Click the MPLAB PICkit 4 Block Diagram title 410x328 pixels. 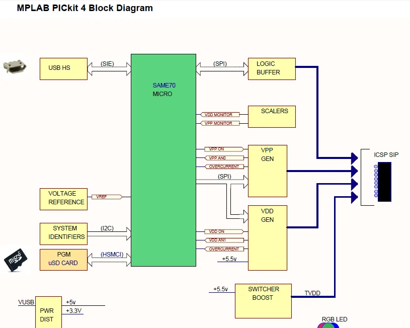pyautogui.click(x=84, y=8)
